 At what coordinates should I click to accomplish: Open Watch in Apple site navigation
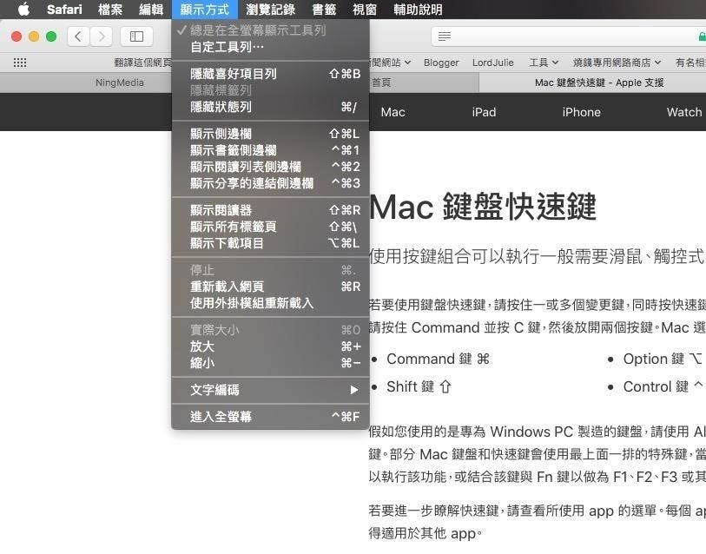pos(684,112)
